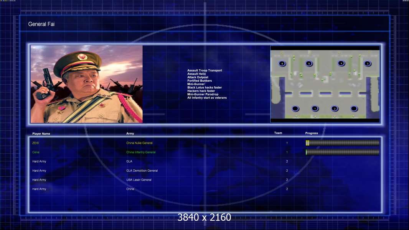Image resolution: width=409 pixels, height=230 pixels.
Task: Click Hard Army name in USA Laser row
Action: tap(39, 180)
